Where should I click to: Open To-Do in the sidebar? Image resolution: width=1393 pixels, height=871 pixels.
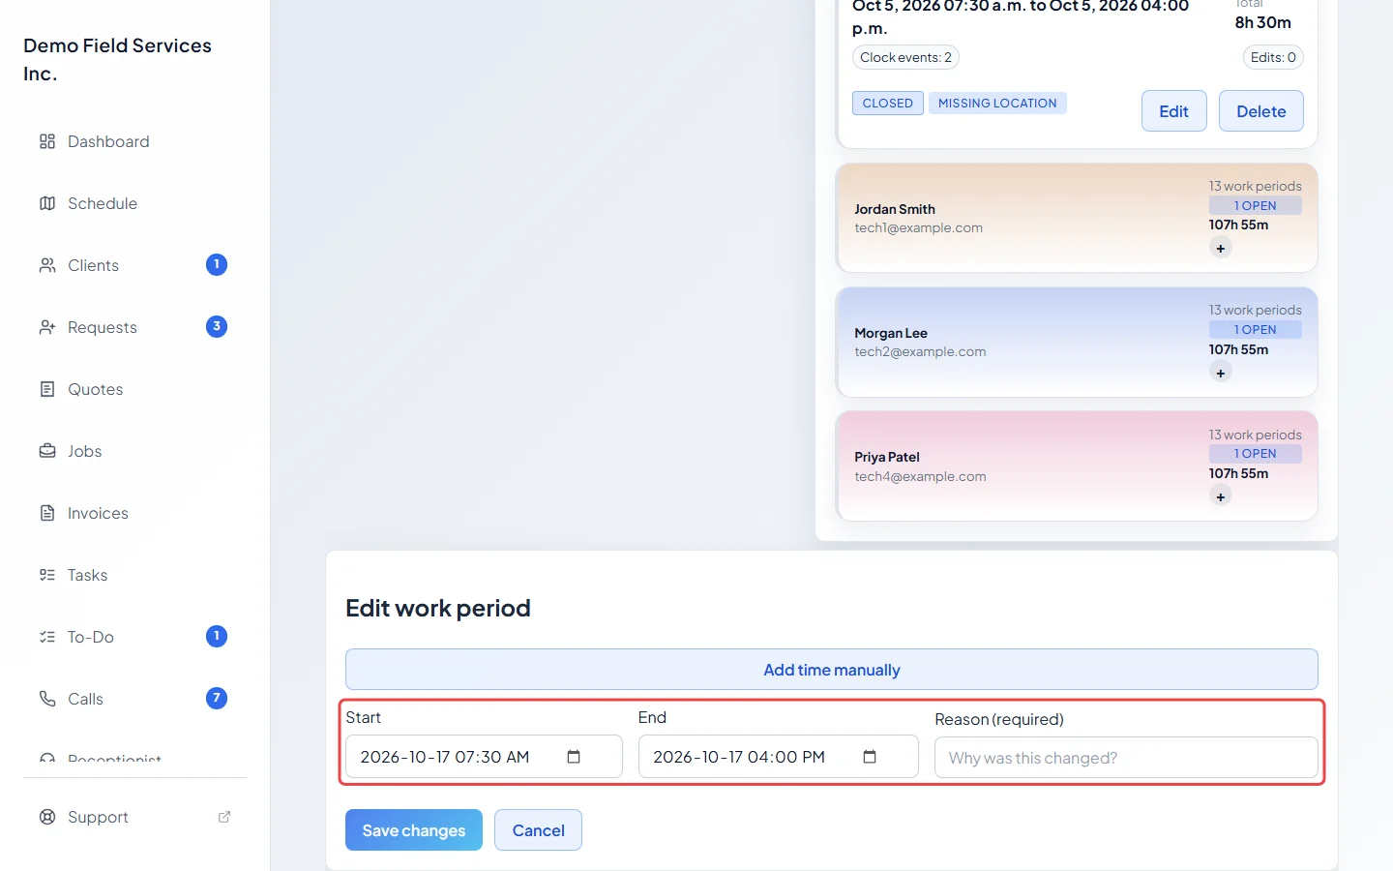[134, 637]
